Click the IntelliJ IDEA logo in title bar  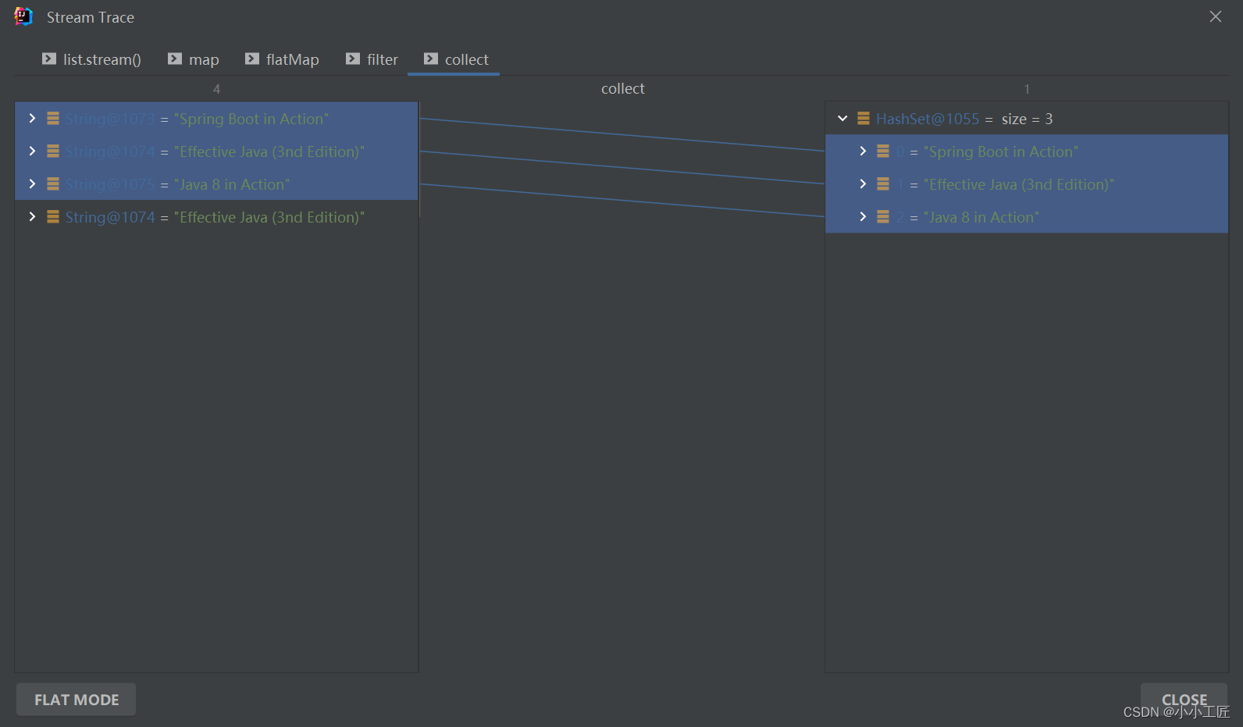tap(23, 16)
